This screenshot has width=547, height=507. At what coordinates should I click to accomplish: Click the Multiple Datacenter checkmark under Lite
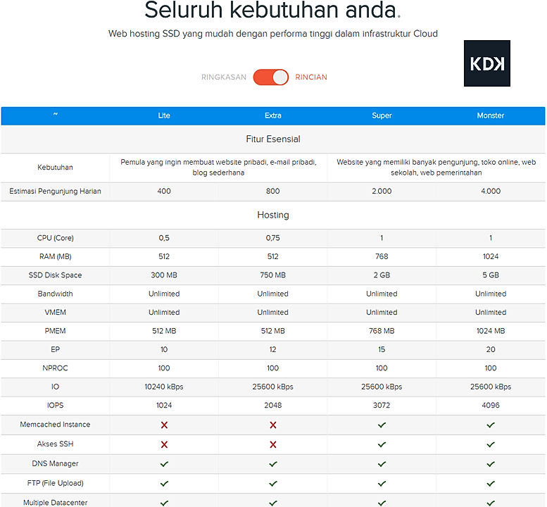[164, 503]
